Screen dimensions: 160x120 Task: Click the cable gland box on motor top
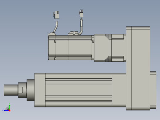click(73, 34)
